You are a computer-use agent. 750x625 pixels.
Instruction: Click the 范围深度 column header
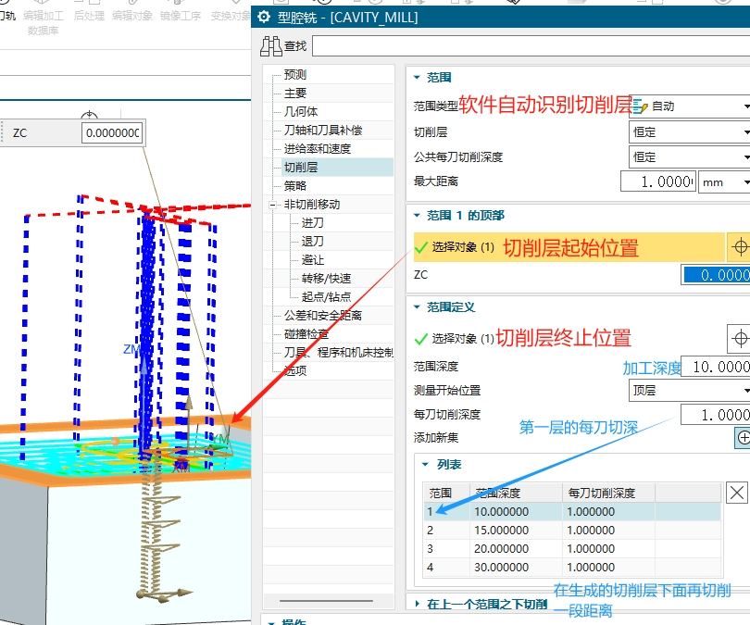tap(516, 493)
